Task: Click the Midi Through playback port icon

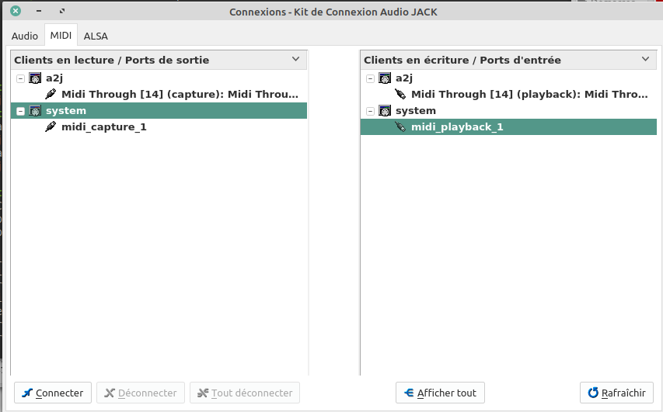Action: tap(400, 95)
